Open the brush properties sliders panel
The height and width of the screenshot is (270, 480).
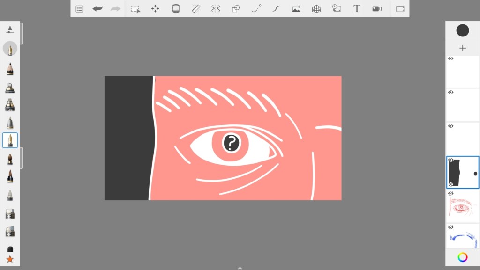click(x=10, y=29)
